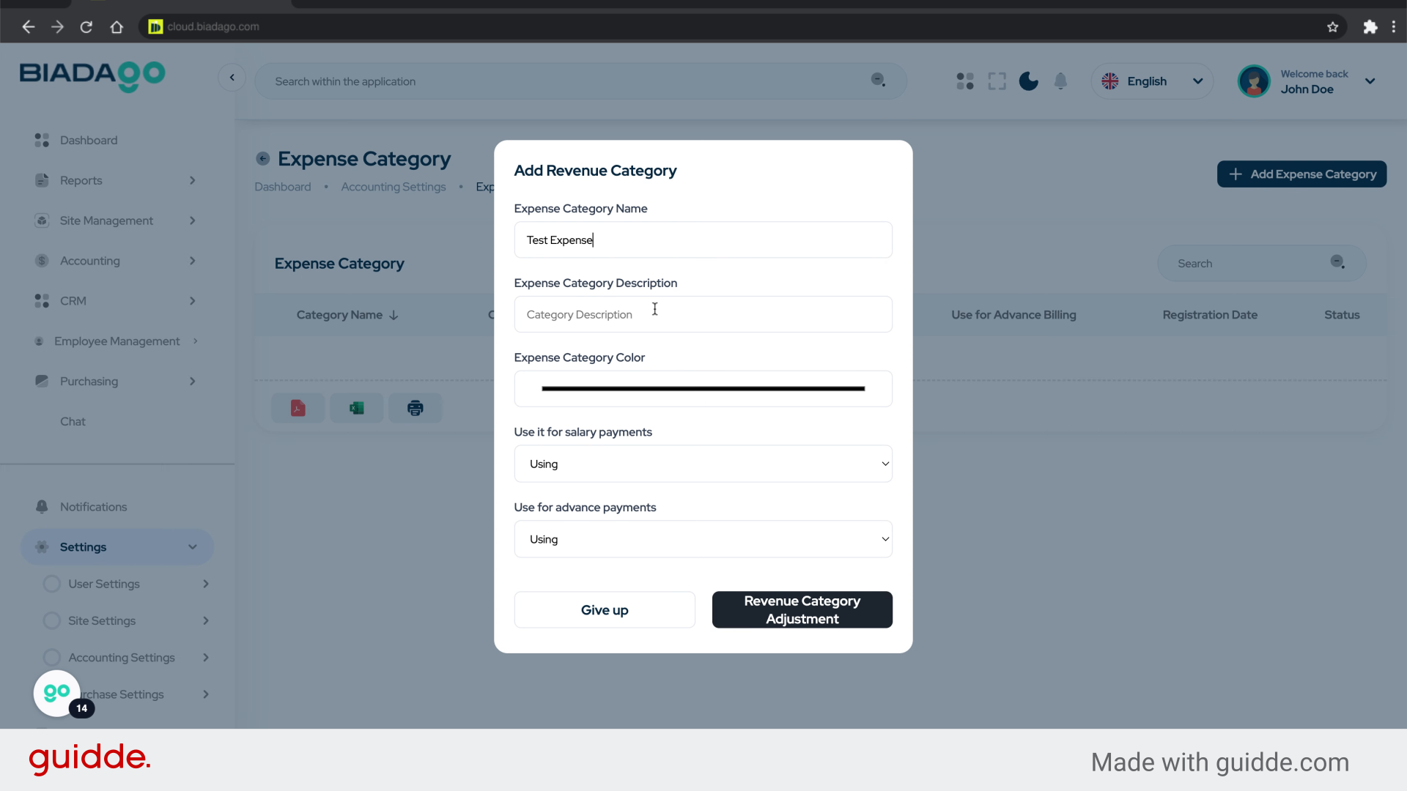Toggle dark mode moon icon
This screenshot has width=1407, height=791.
pyautogui.click(x=1028, y=81)
